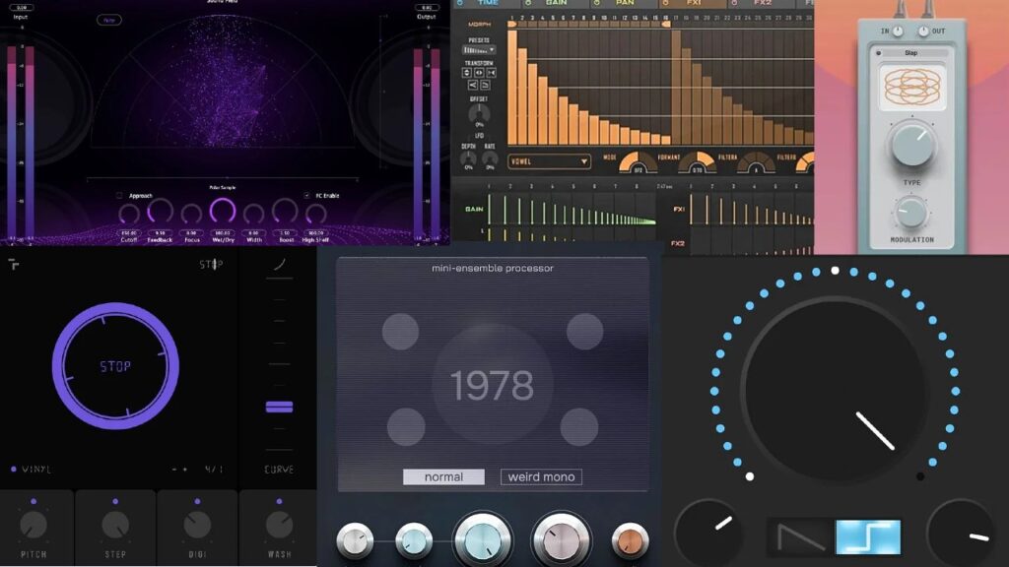The width and height of the screenshot is (1009, 567).
Task: Click the Wet/Dry knob on the purple plugin
Action: (222, 211)
